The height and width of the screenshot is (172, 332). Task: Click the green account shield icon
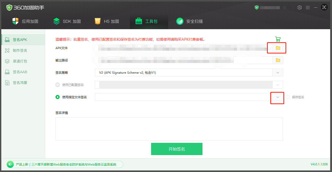(x=256, y=7)
